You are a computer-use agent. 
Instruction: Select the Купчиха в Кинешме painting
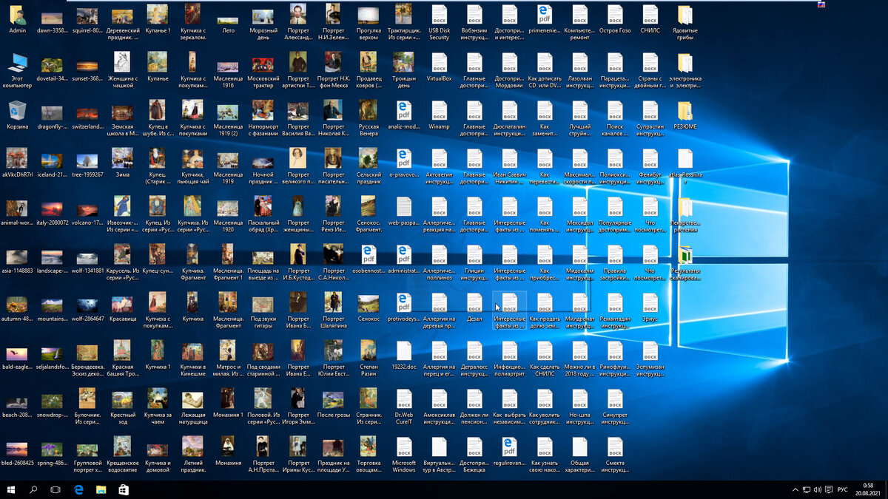coord(192,351)
